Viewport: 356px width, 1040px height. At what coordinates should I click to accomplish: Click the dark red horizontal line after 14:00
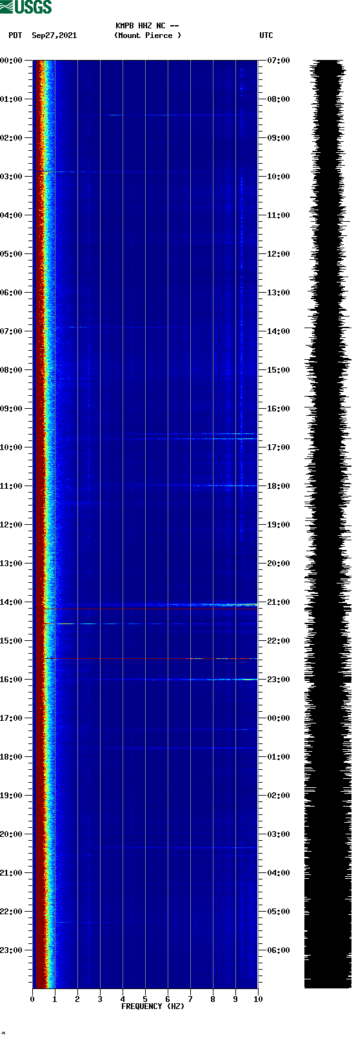pyautogui.click(x=150, y=609)
